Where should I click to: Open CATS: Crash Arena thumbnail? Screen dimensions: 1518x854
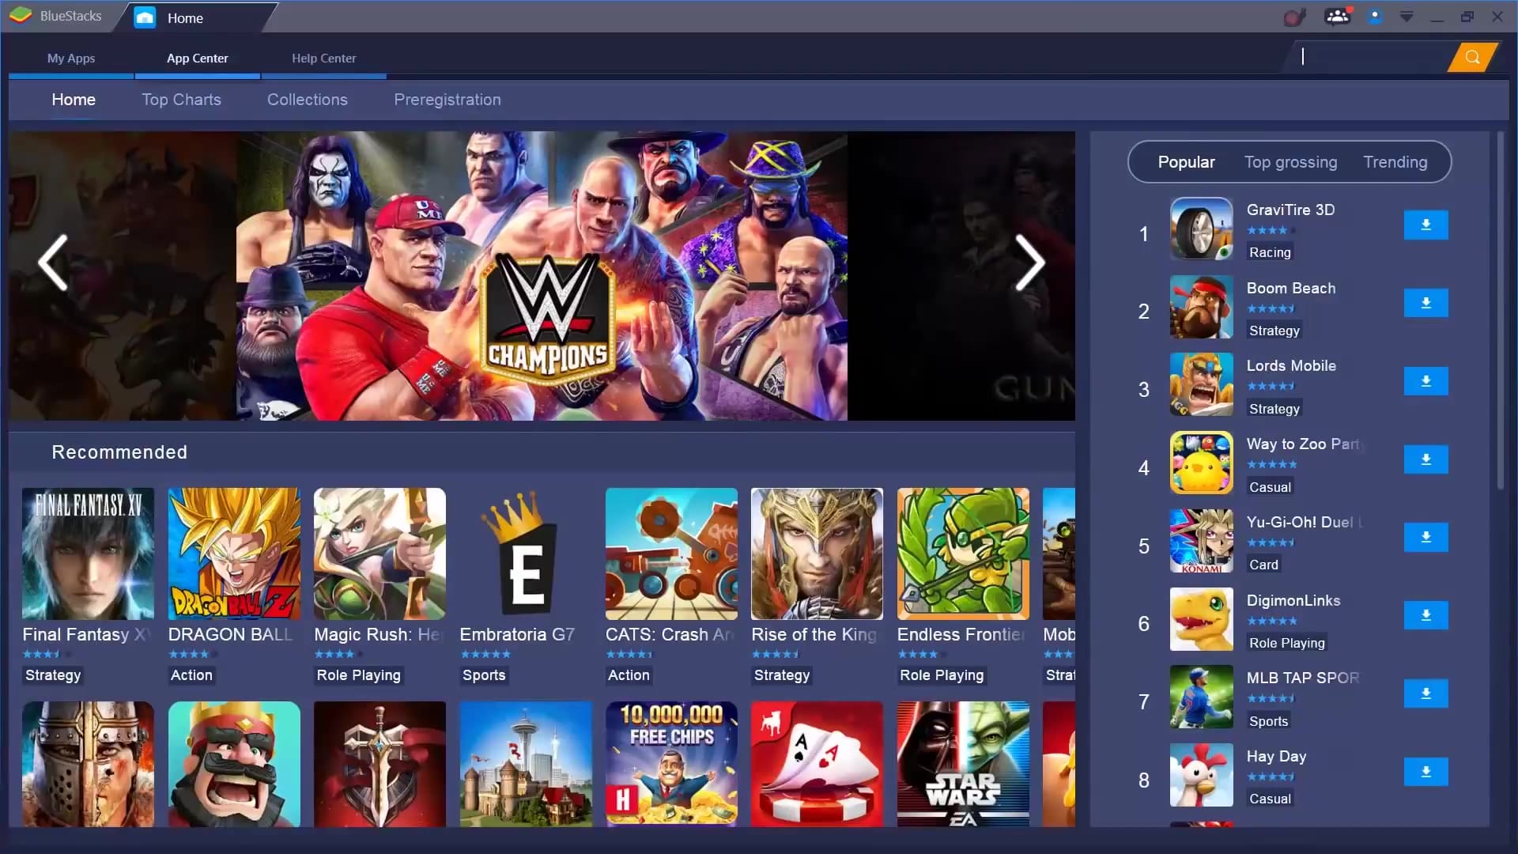pos(671,554)
